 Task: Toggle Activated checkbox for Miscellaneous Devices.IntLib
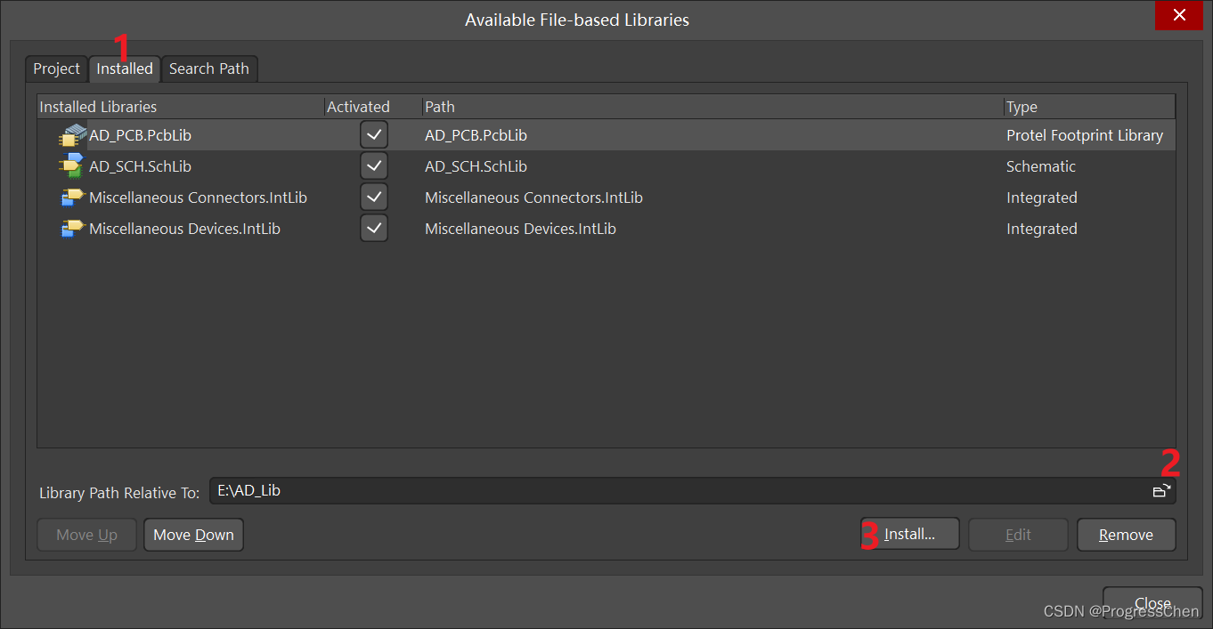[374, 229]
